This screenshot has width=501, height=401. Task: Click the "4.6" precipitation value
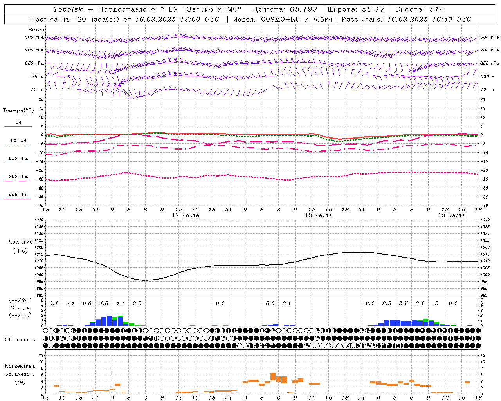point(104,303)
